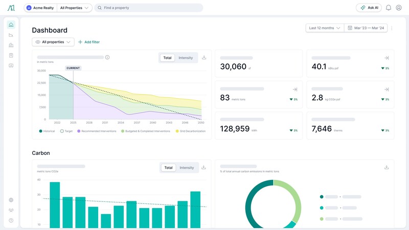This screenshot has width=409, height=230.
Task: Click the Add filter link
Action: [x=89, y=42]
